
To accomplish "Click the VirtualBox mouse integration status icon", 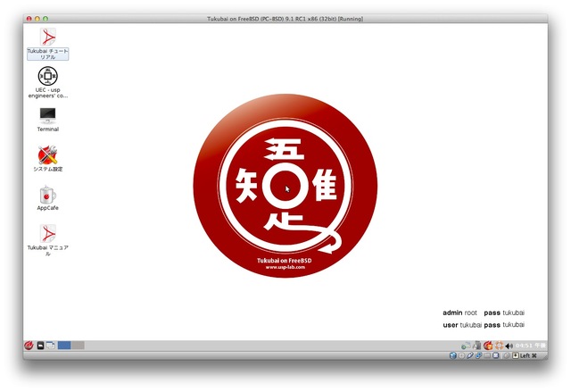I will pos(507,355).
